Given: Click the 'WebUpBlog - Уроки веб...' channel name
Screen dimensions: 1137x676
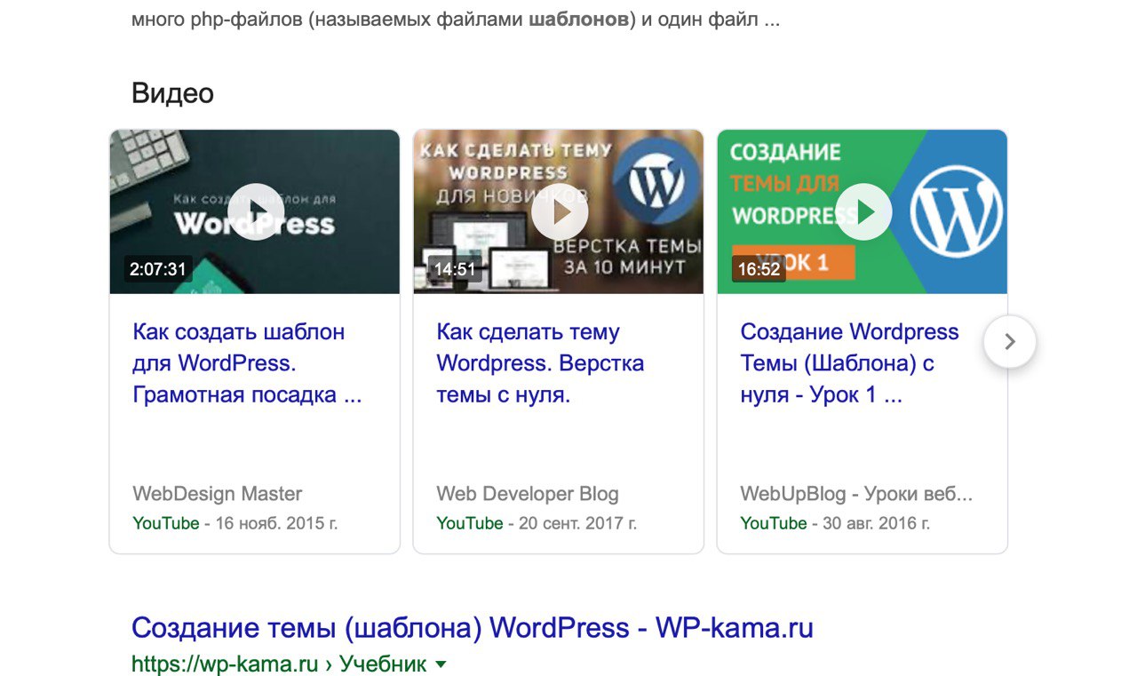Looking at the screenshot, I should (856, 494).
